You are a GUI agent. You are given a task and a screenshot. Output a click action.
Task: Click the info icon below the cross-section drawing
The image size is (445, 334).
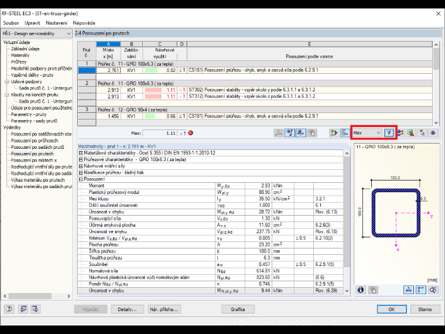[361, 289]
